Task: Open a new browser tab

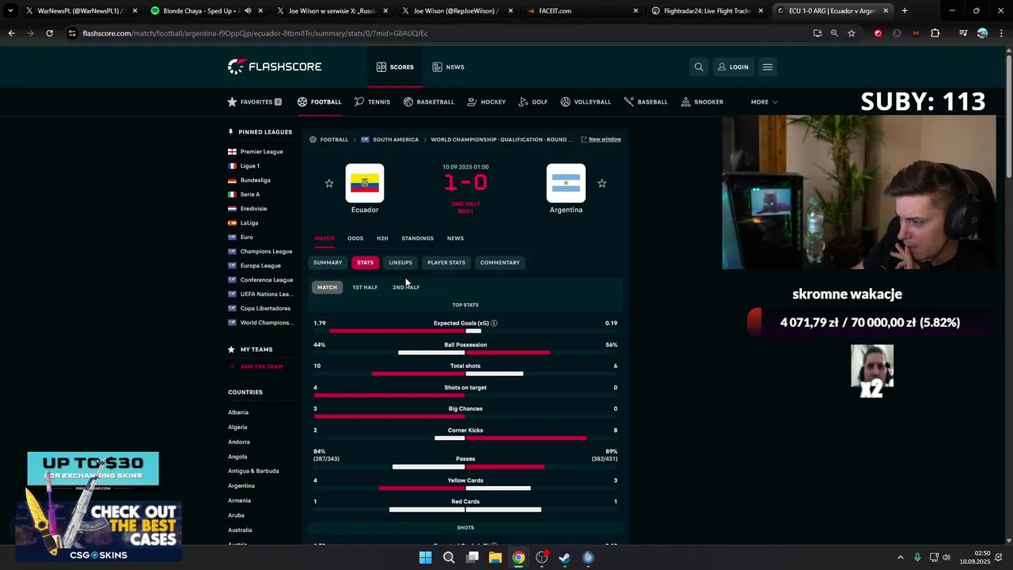Action: tap(905, 11)
